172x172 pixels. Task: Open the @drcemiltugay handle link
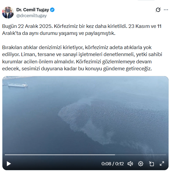pos(31,16)
